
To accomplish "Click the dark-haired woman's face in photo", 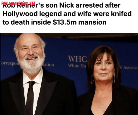I will (104, 67).
